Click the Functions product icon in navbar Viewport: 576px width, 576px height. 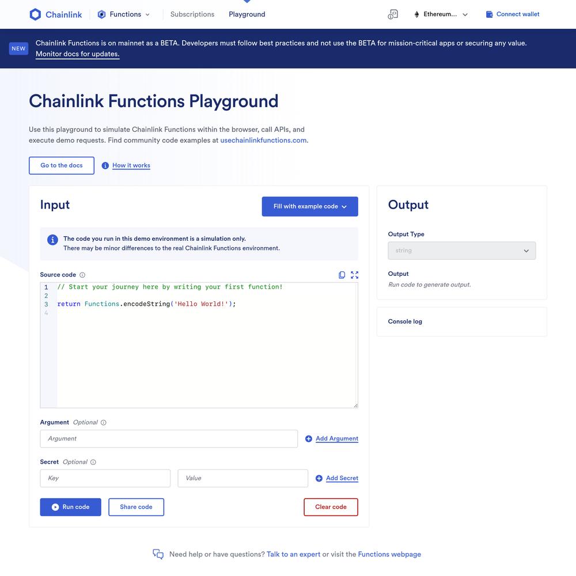(101, 14)
